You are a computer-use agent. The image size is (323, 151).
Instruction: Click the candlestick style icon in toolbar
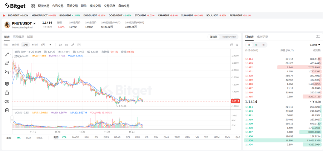[66, 45]
